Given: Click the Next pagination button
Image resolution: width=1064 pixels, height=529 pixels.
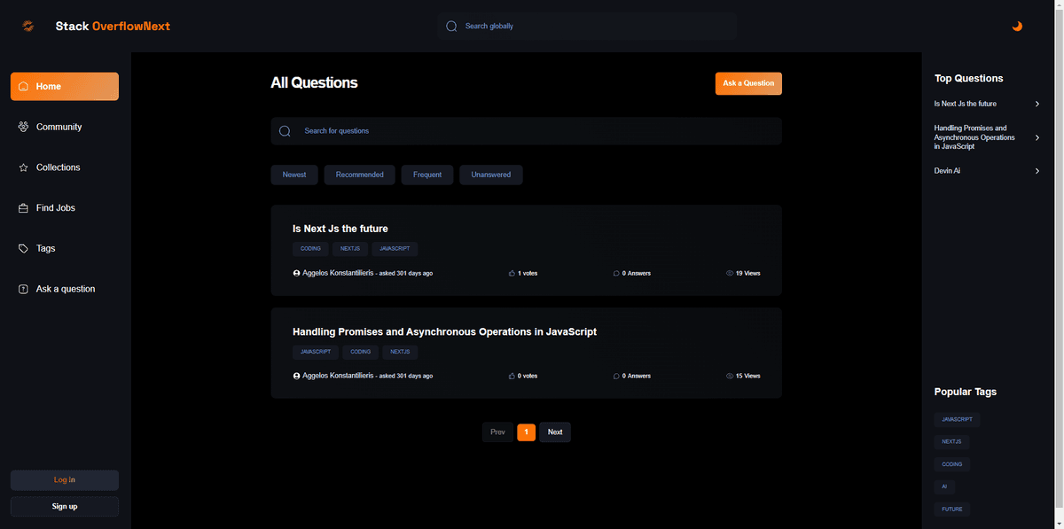Looking at the screenshot, I should (555, 432).
